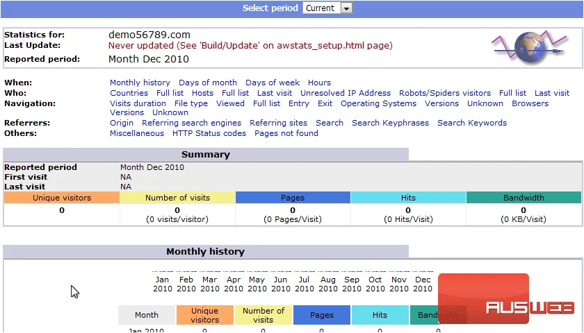
Task: Click the yellow Number of visits Summary header
Action: [x=177, y=198]
